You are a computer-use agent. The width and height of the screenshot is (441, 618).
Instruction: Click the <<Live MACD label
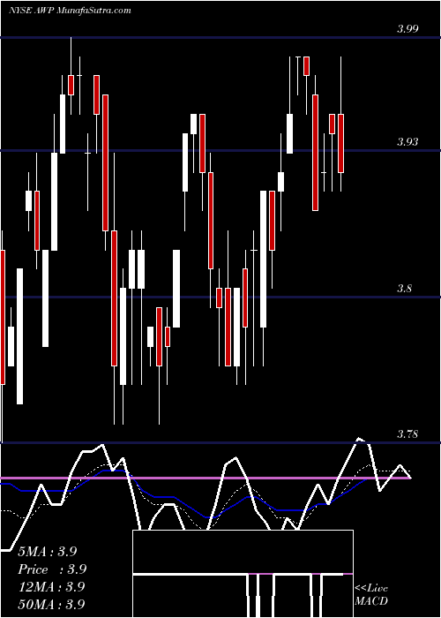[x=371, y=595]
